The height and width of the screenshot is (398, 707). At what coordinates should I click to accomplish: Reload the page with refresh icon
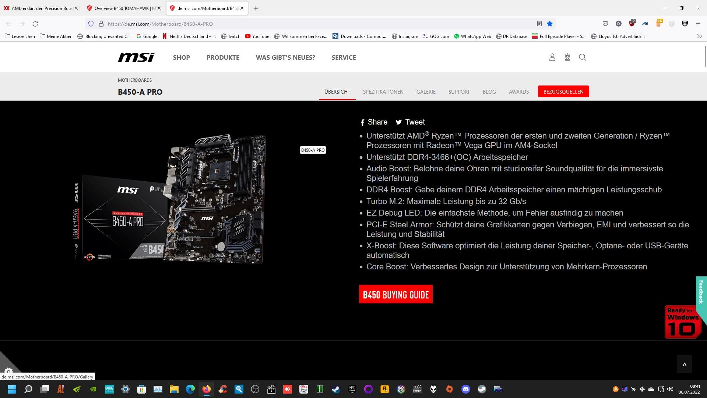tap(35, 24)
